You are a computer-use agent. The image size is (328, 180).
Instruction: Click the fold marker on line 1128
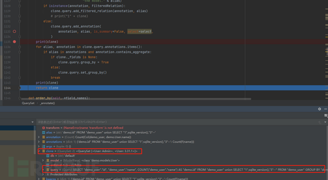tap(19, 6)
